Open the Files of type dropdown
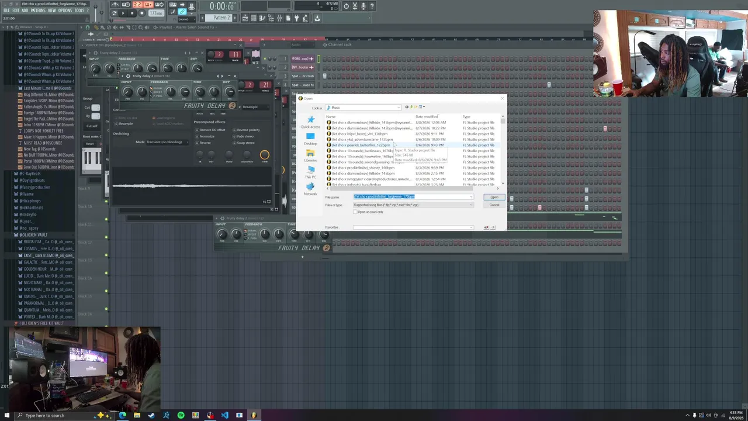 click(413, 205)
